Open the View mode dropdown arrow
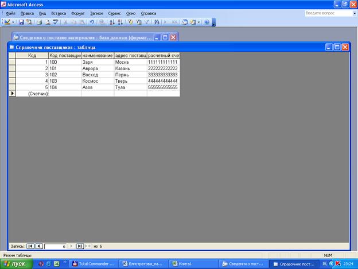Image resolution: width=358 pixels, height=269 pixels. 13,22
